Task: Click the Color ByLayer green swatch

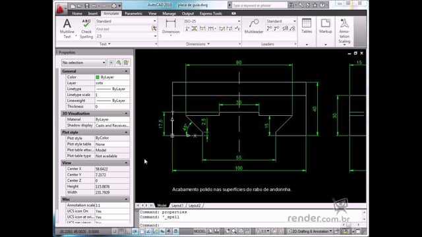Action: (98, 77)
